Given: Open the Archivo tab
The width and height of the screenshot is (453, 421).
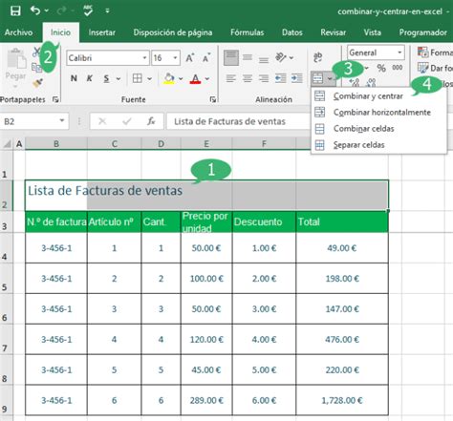Looking at the screenshot, I should coord(18,32).
